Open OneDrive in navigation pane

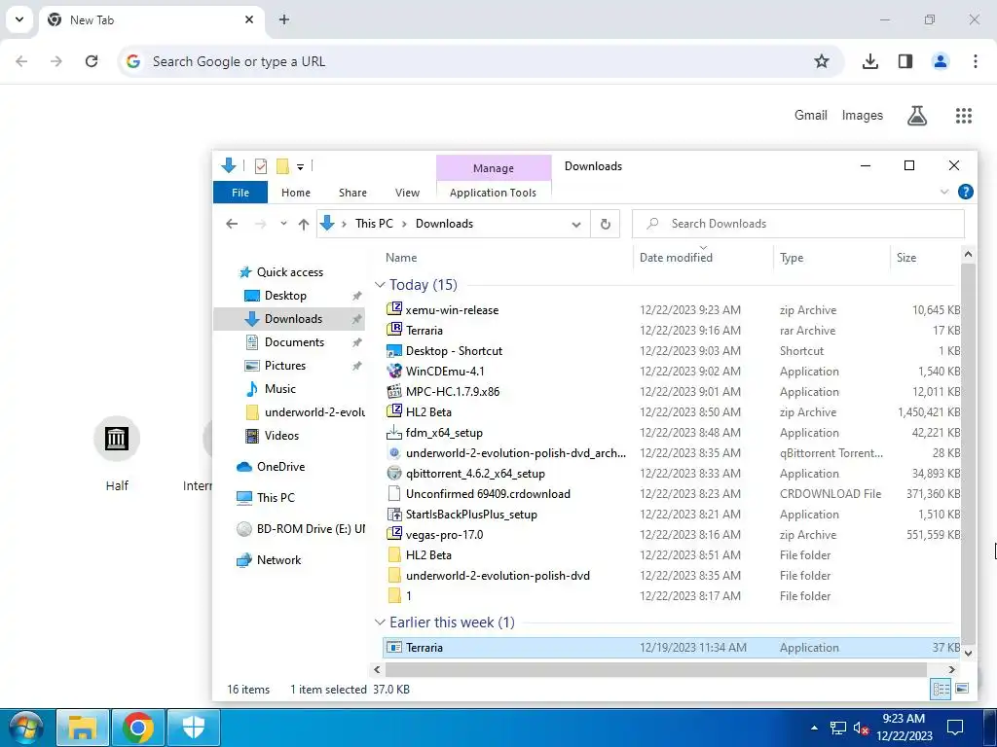click(x=280, y=466)
